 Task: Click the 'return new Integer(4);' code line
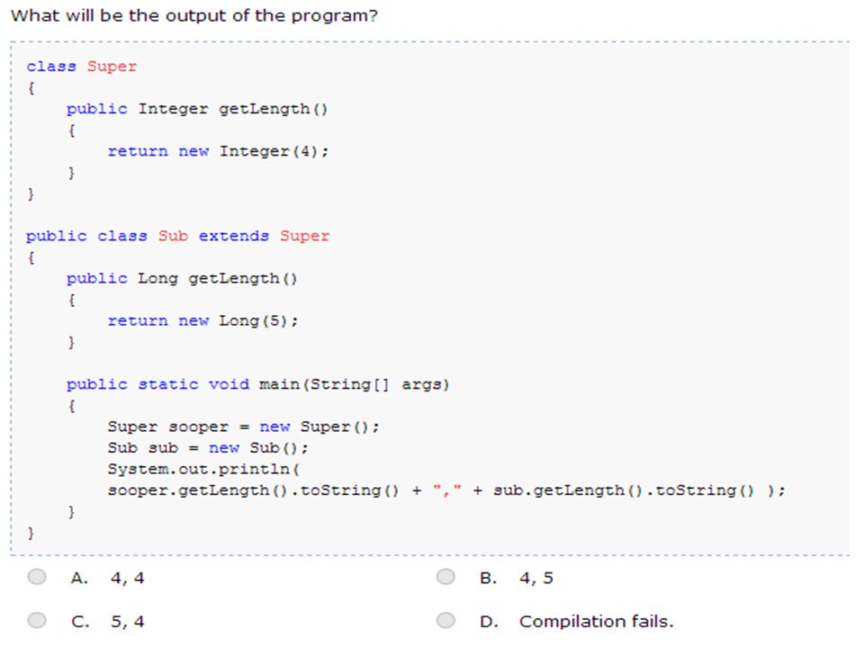(218, 151)
